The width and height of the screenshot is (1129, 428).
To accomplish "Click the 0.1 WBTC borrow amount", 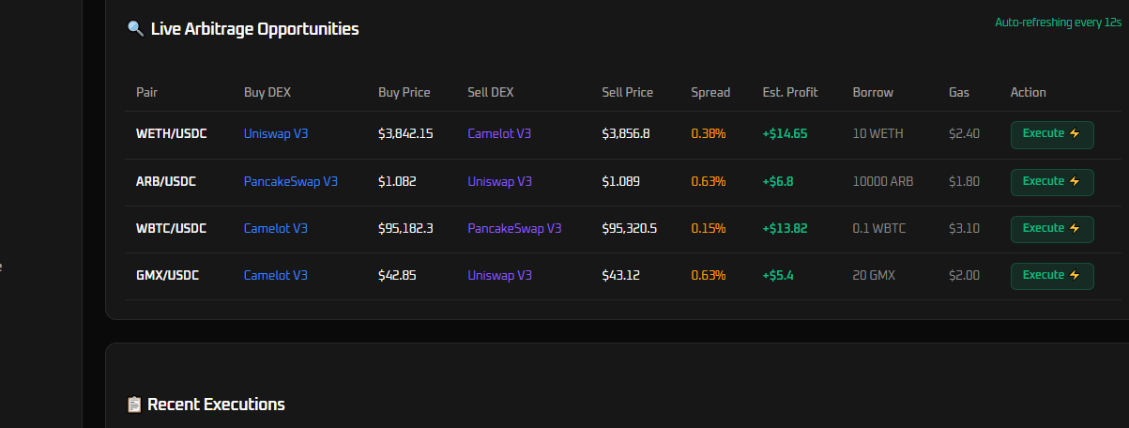I will coord(879,228).
